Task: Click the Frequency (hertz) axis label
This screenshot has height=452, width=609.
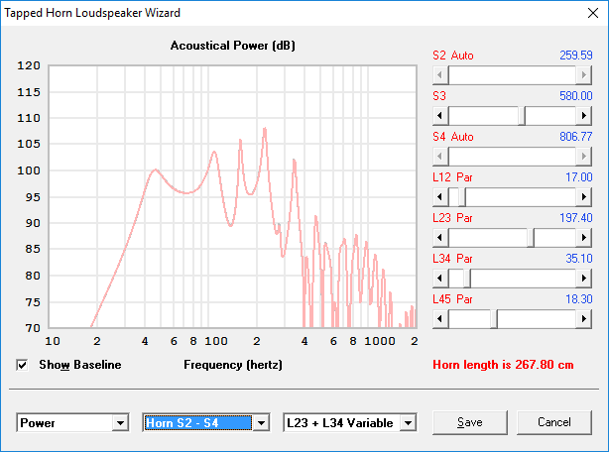Action: tap(233, 365)
